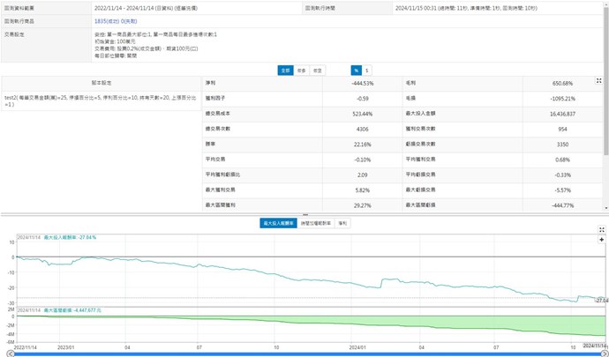The height and width of the screenshot is (357, 609).
Task: Click the 最大區間虧損 legend in the lower chart
Action: (74, 310)
